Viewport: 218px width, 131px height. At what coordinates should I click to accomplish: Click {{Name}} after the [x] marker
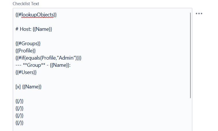[32, 87]
